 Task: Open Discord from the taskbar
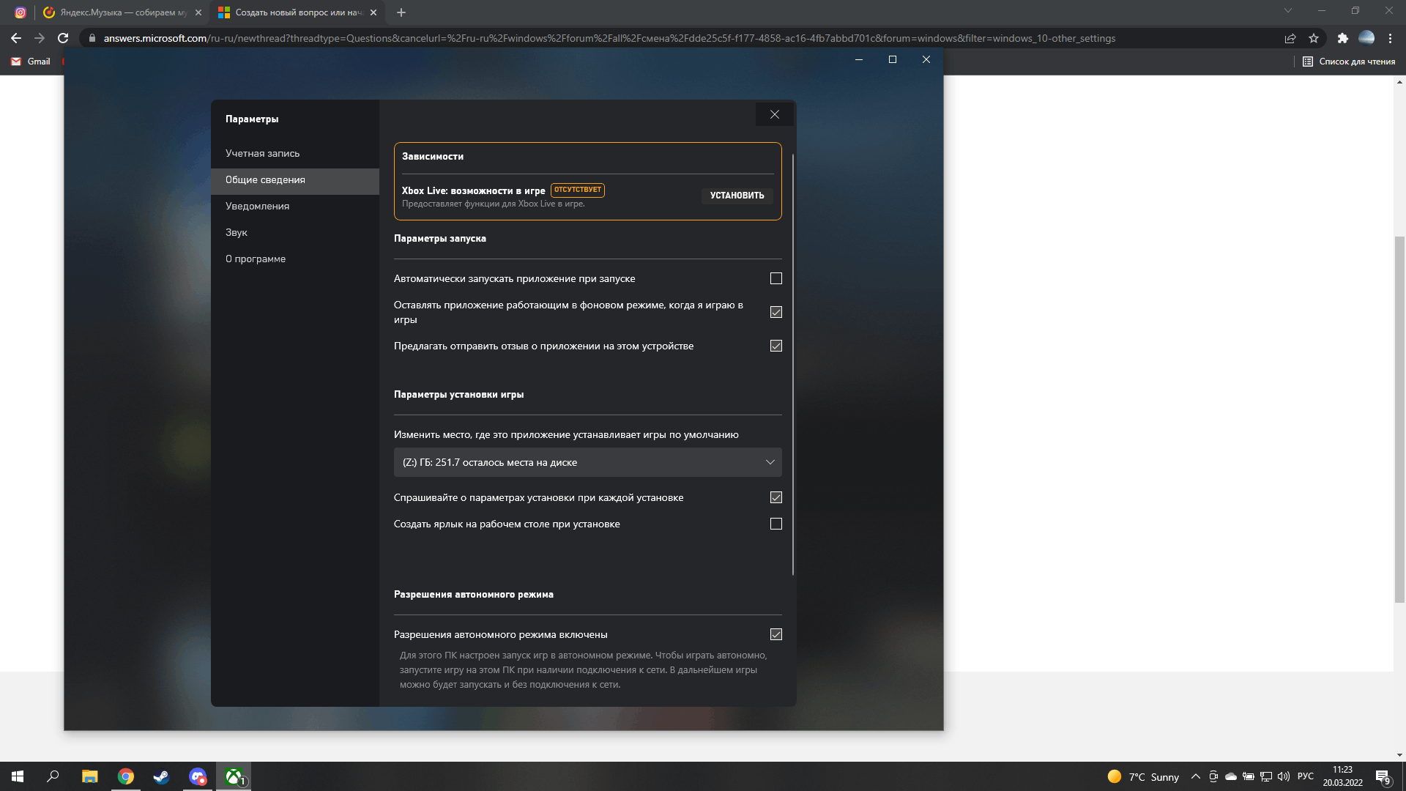point(198,776)
